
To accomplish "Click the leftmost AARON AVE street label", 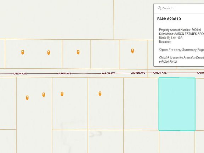I will tap(20, 74).
